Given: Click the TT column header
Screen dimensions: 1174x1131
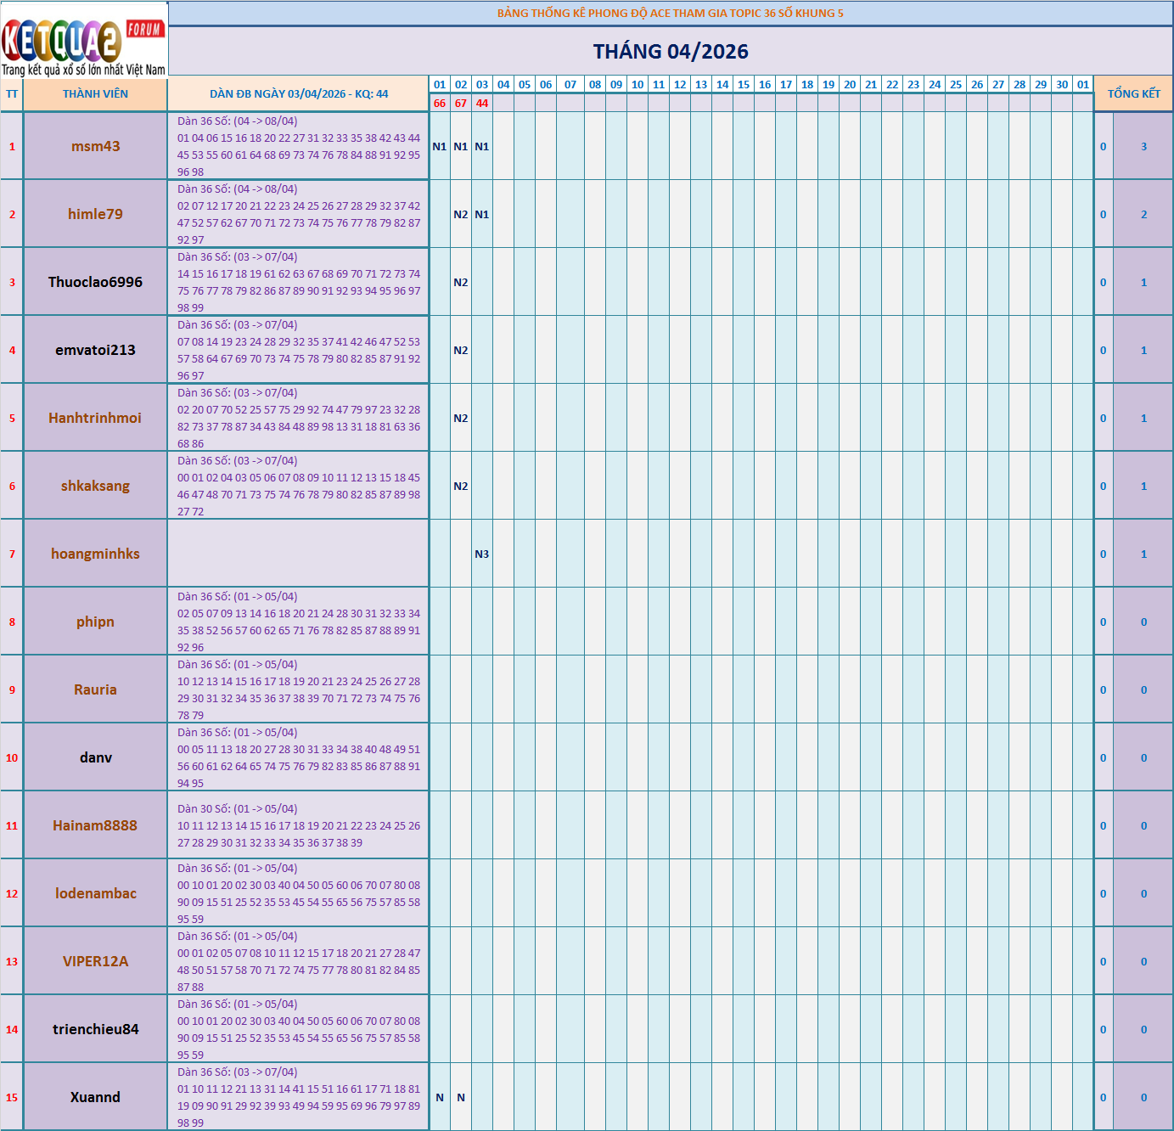Looking at the screenshot, I should point(11,93).
